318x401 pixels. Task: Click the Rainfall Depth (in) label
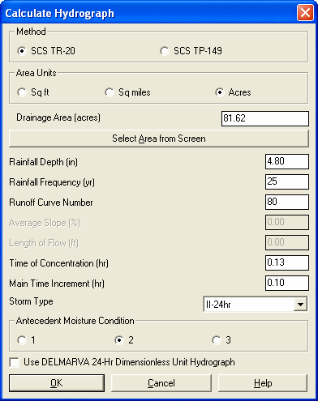click(43, 162)
